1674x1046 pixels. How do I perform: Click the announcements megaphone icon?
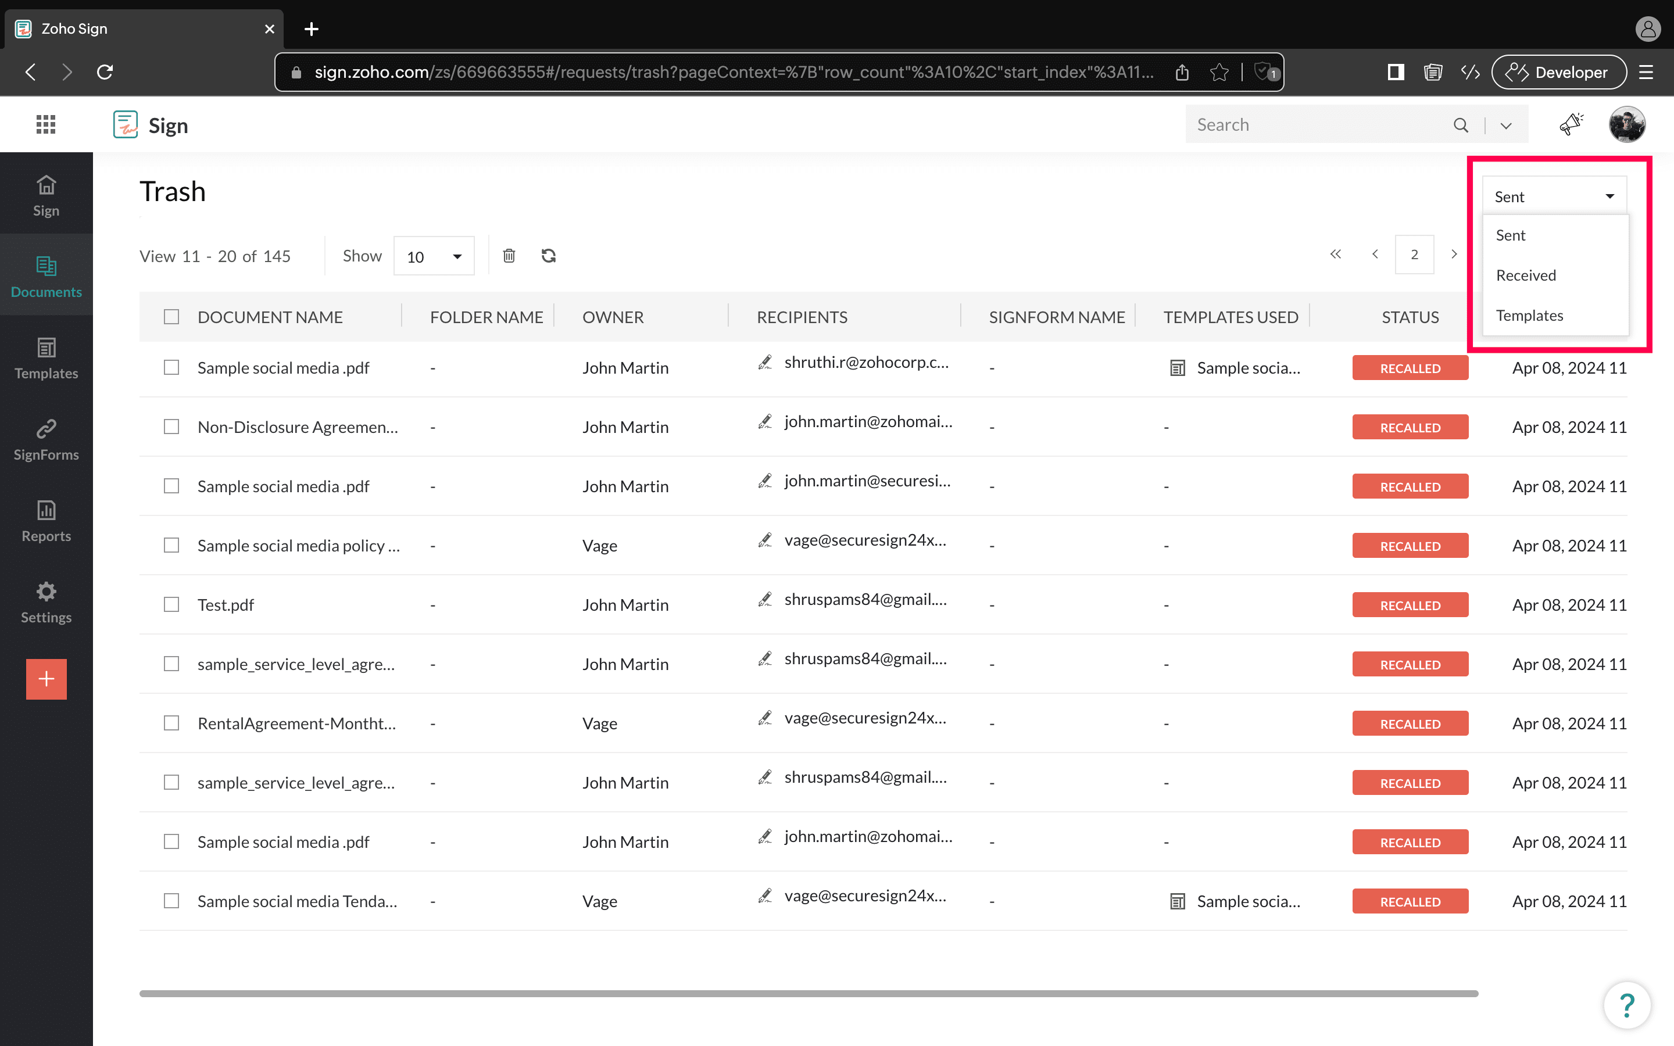point(1571,124)
